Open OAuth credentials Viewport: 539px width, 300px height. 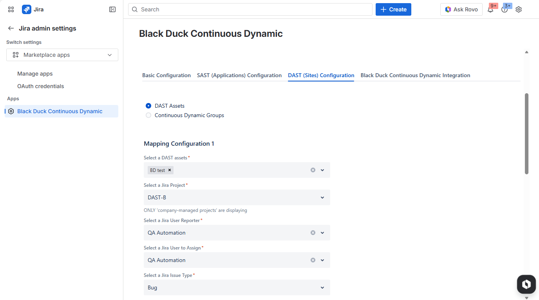tap(40, 86)
